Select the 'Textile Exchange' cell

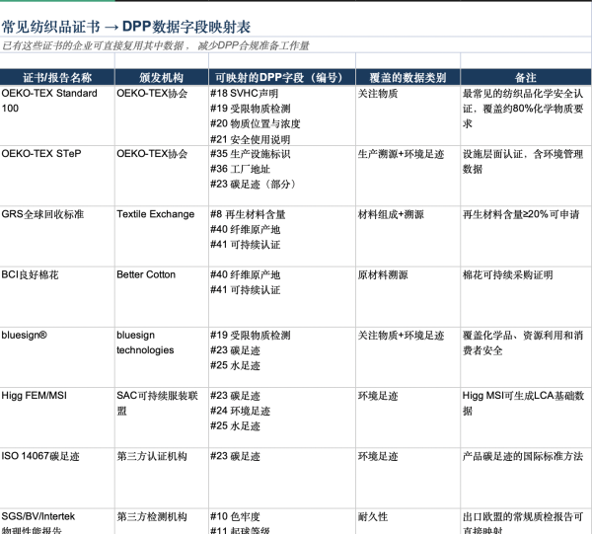coord(162,237)
